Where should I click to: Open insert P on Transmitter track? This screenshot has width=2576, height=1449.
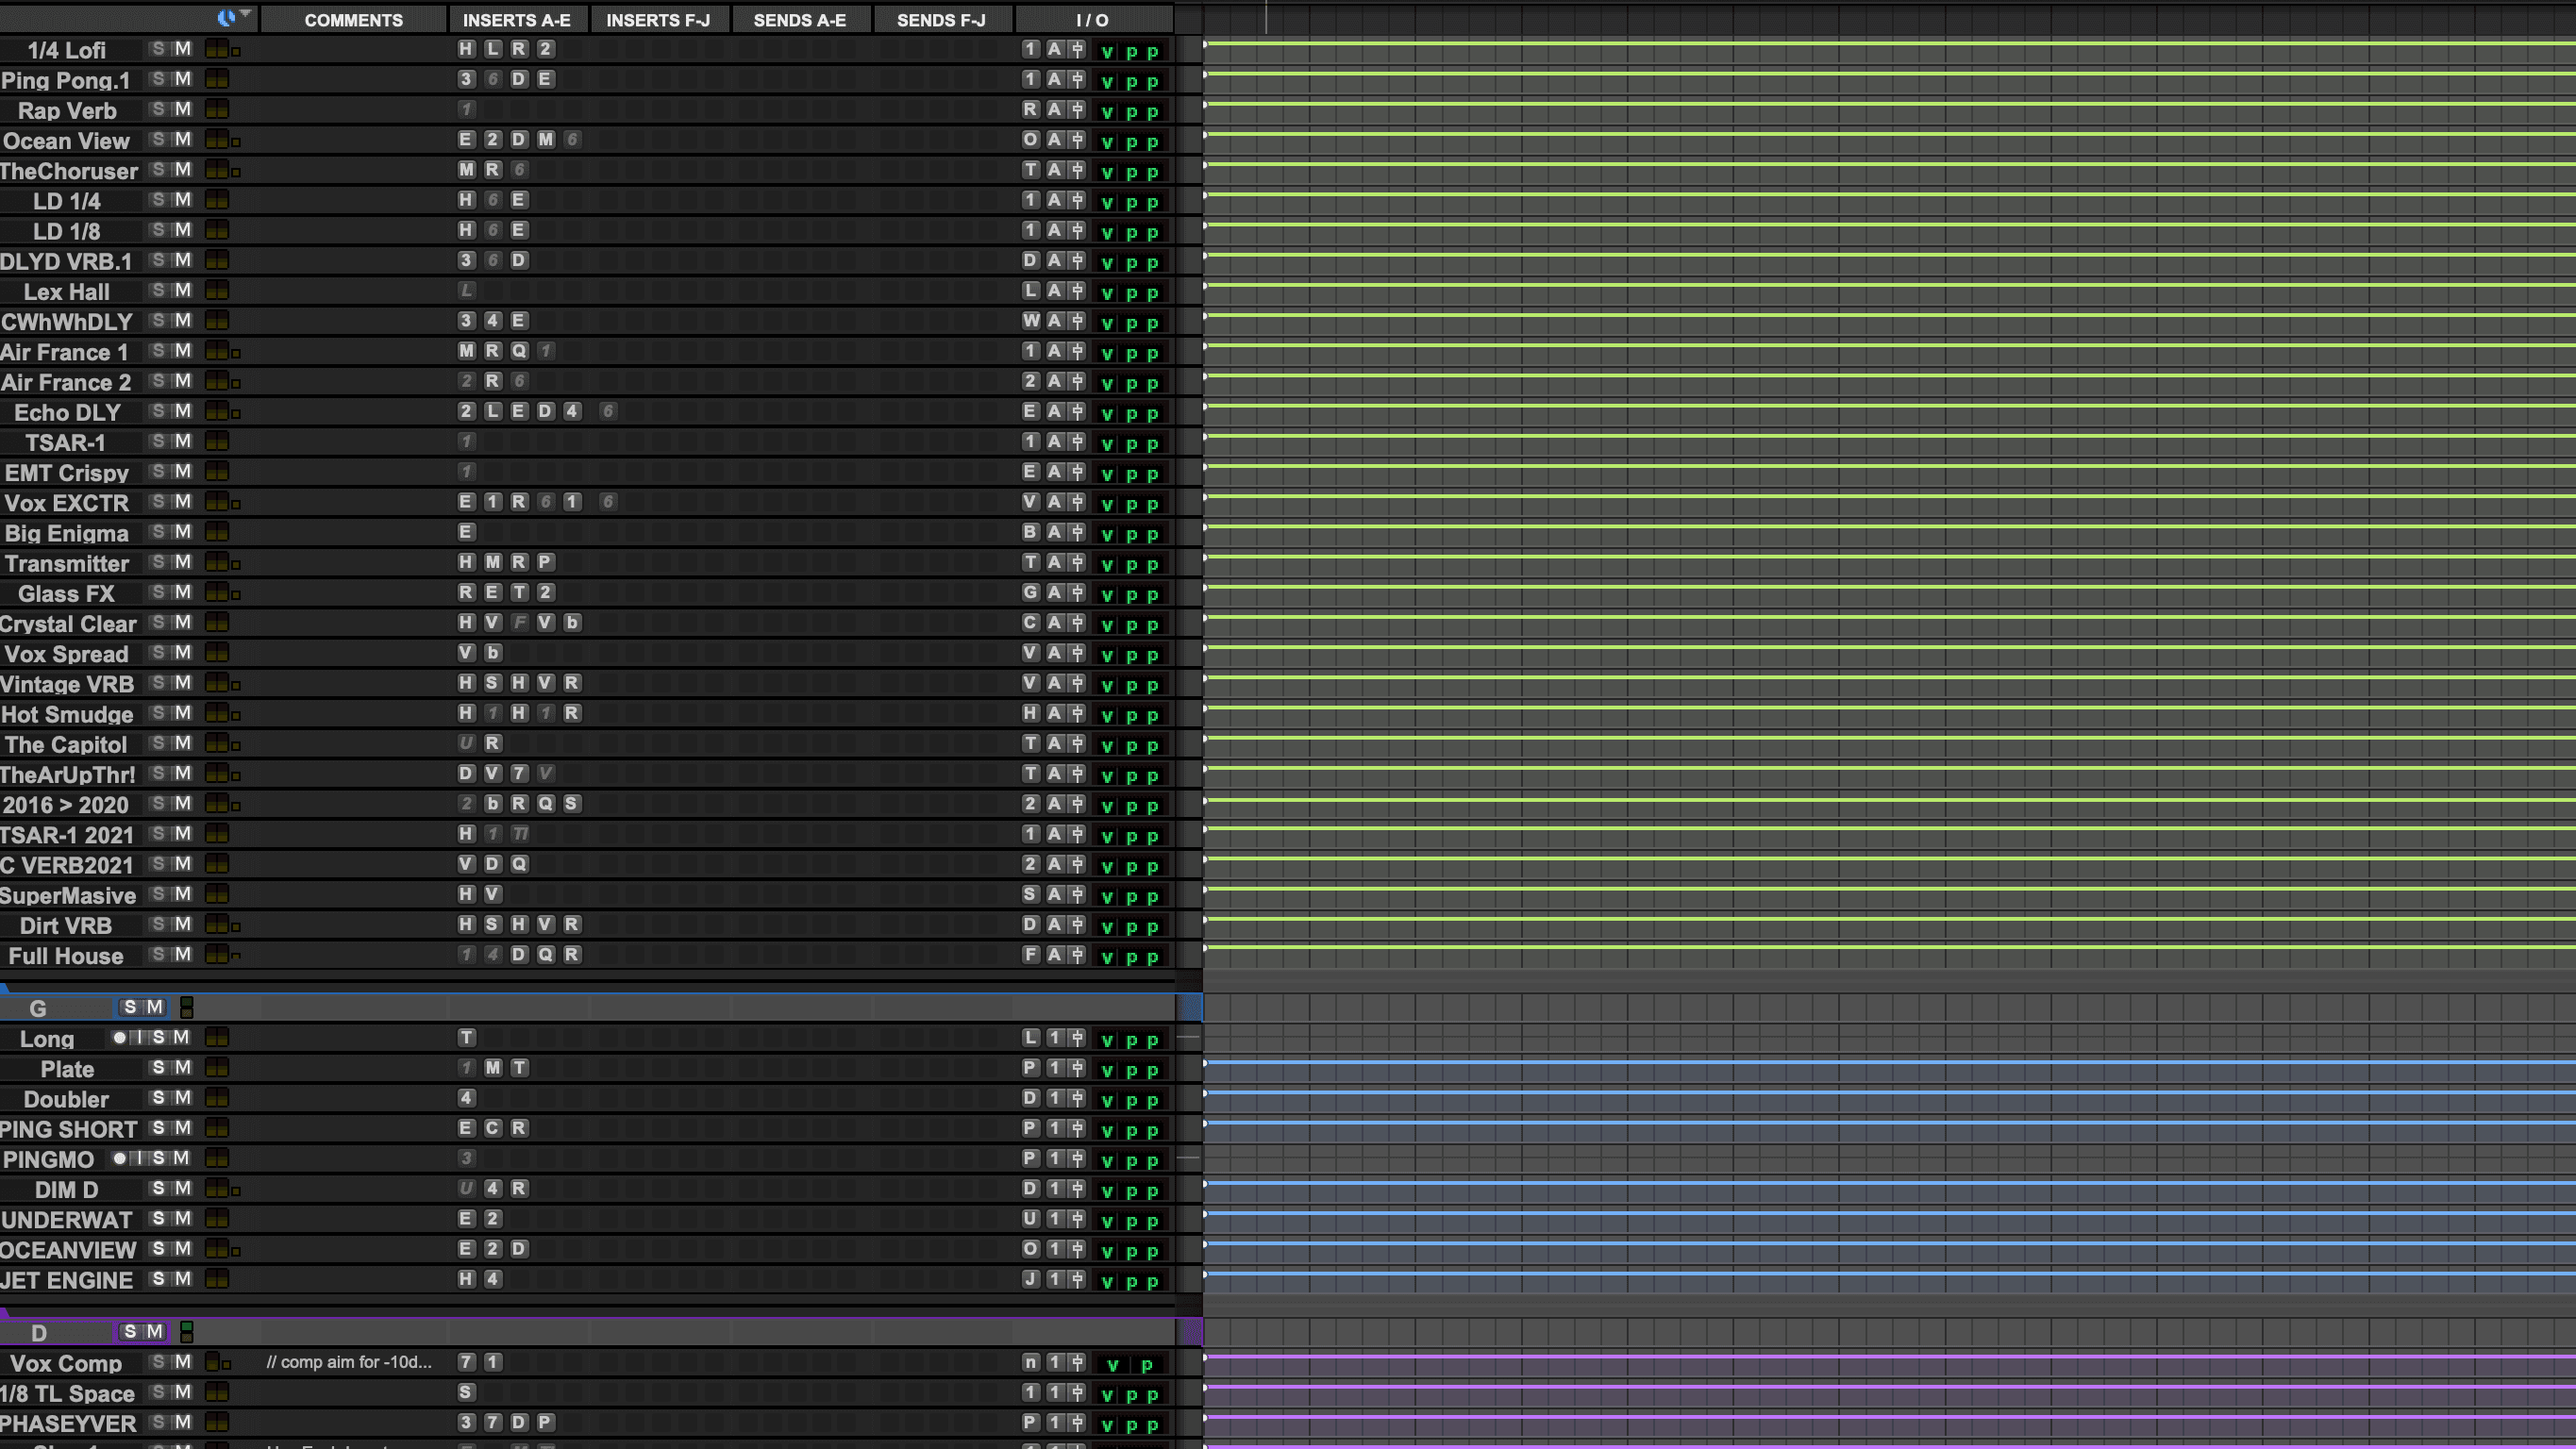pos(545,562)
